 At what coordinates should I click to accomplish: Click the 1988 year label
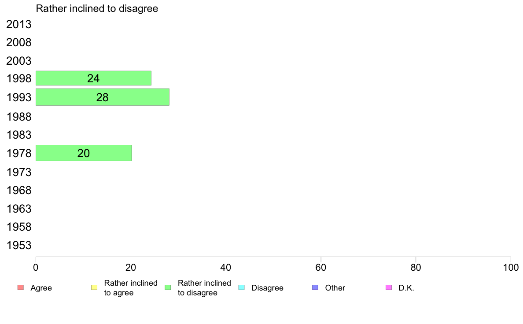(x=18, y=117)
